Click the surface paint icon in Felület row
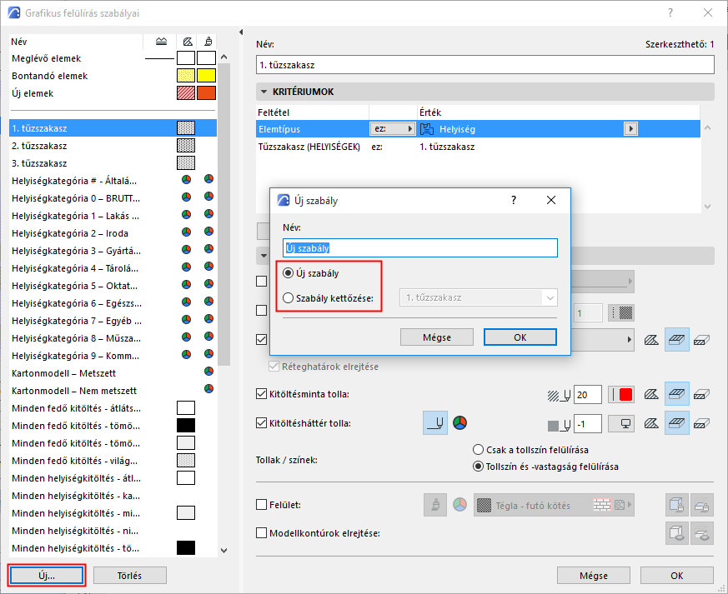 (x=435, y=505)
